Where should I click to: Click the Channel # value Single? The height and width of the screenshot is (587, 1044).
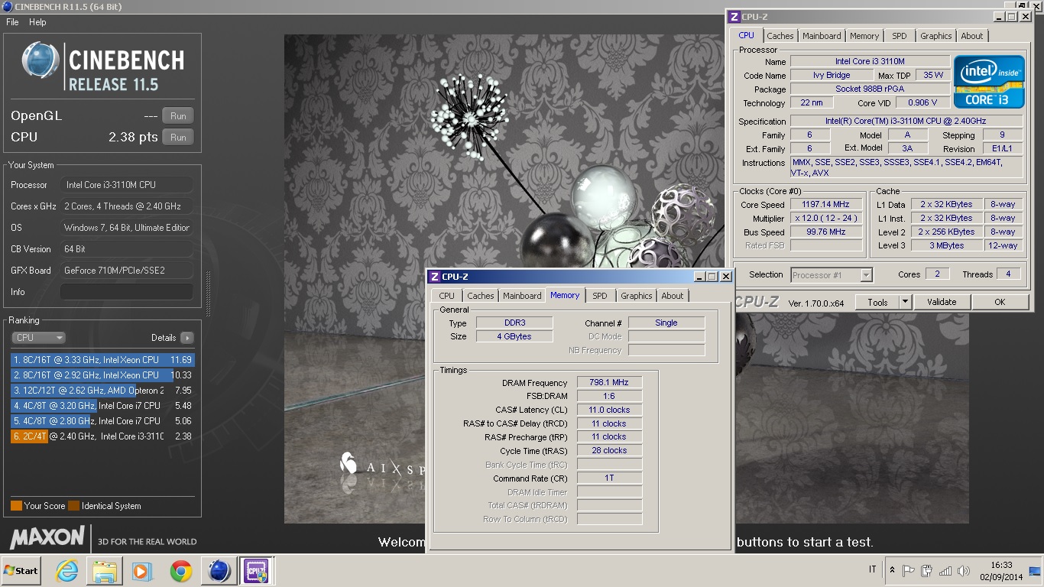666,323
